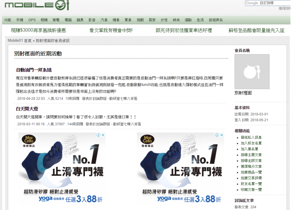Go to Mobile01 首頁 breadcrumb
Screen dimensions: 291x210
click(x=20, y=40)
